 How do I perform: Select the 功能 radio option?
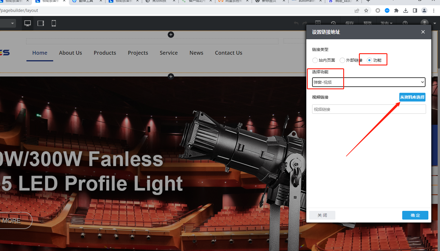(x=369, y=60)
